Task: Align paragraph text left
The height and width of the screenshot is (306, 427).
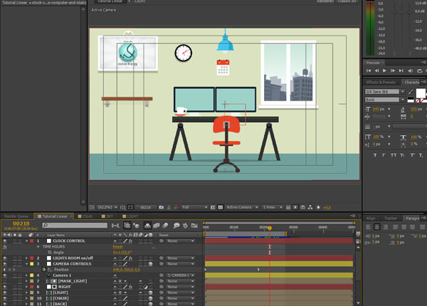Action: [x=369, y=227]
